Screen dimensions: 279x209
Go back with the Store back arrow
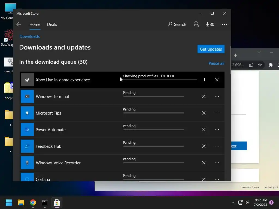tap(19, 24)
